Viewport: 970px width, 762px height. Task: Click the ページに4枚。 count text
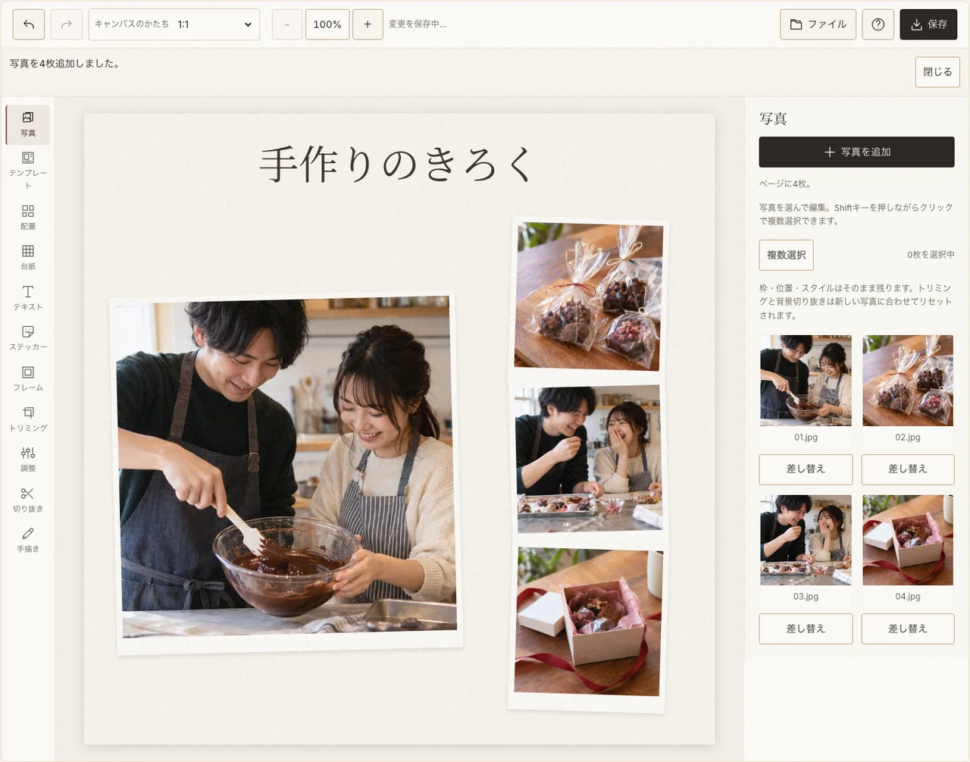pyautogui.click(x=785, y=183)
